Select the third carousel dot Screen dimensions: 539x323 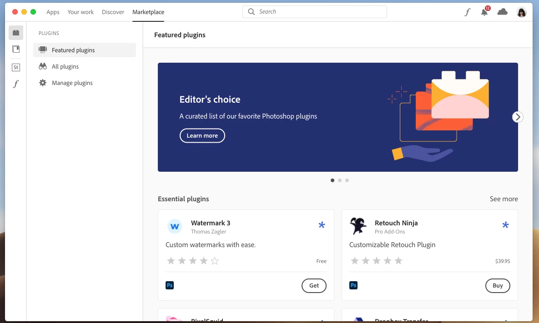[347, 180]
